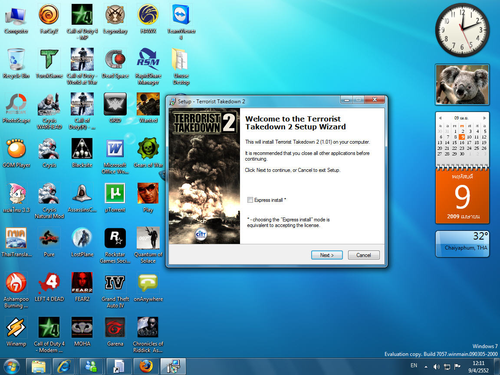Image resolution: width=500 pixels, height=375 pixels.
Task: Select the Winamp icon
Action: (16, 331)
